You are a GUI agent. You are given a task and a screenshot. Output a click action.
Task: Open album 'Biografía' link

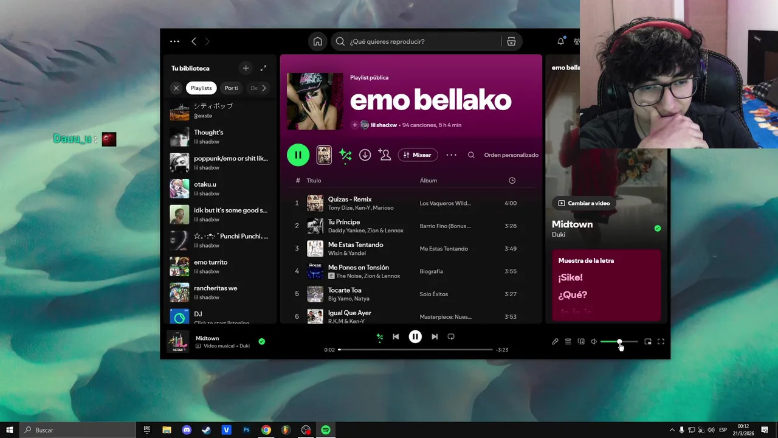click(431, 271)
